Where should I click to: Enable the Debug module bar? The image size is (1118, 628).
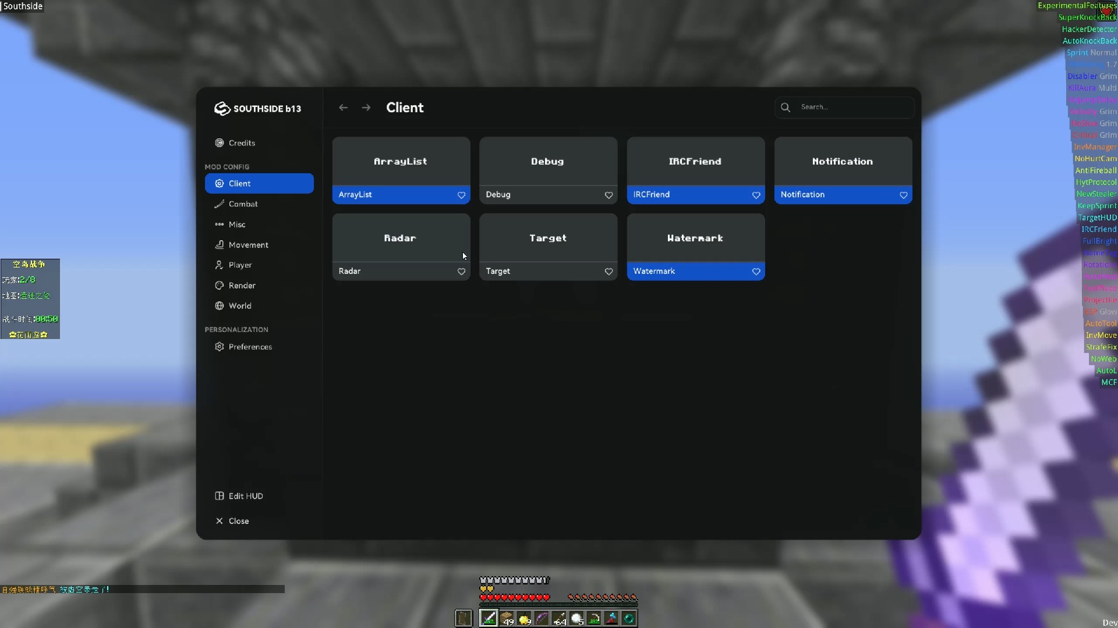[548, 195]
